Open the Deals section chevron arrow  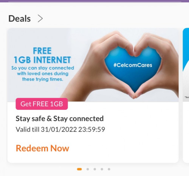[40, 19]
